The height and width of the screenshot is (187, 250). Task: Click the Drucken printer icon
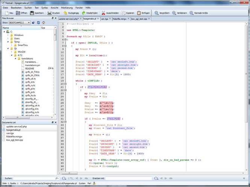[49, 13]
